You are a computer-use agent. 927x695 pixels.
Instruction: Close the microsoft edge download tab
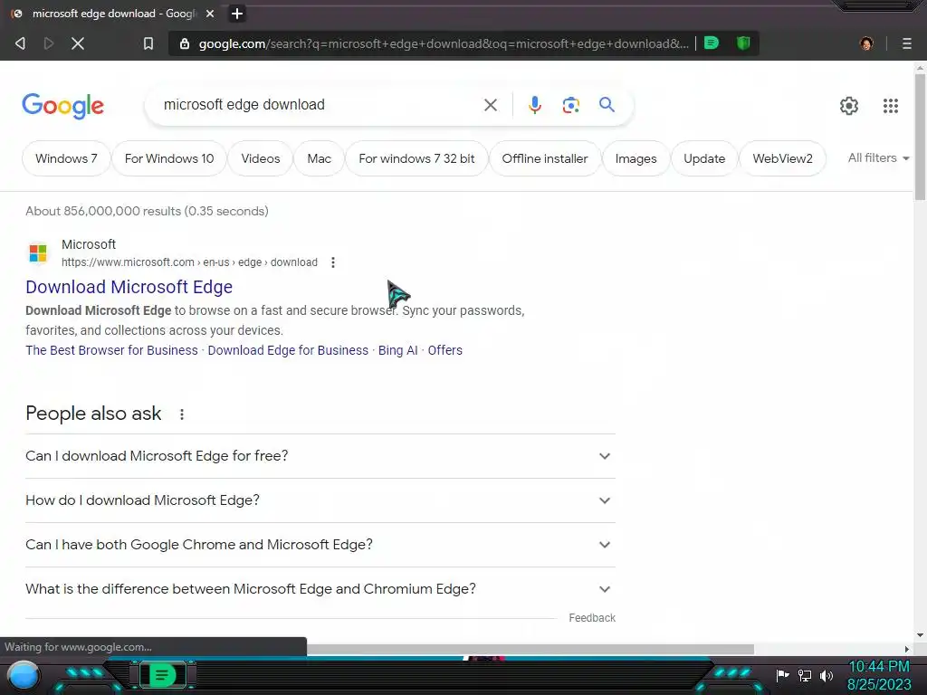tap(210, 14)
